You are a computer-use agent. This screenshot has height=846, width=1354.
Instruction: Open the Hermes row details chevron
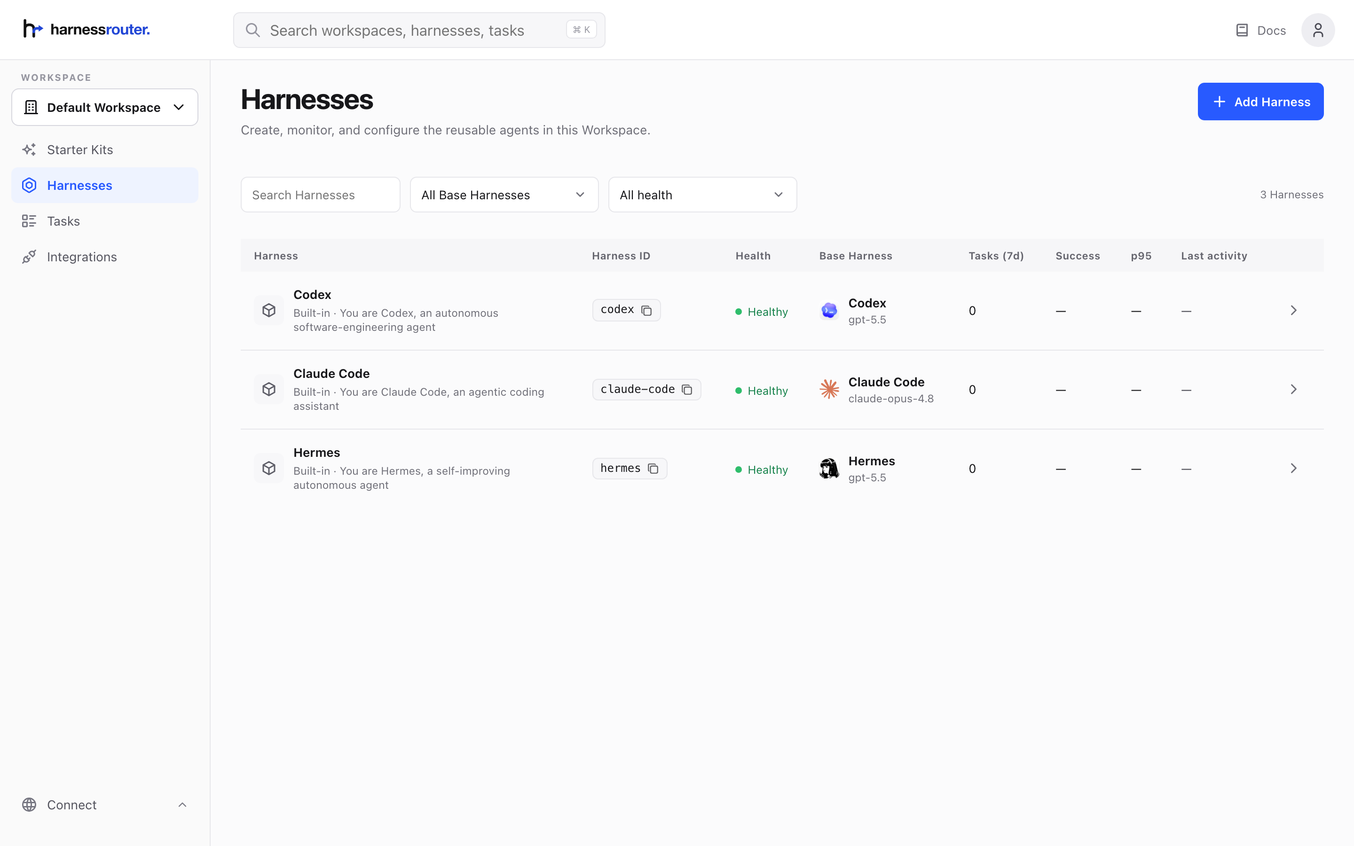pyautogui.click(x=1293, y=468)
